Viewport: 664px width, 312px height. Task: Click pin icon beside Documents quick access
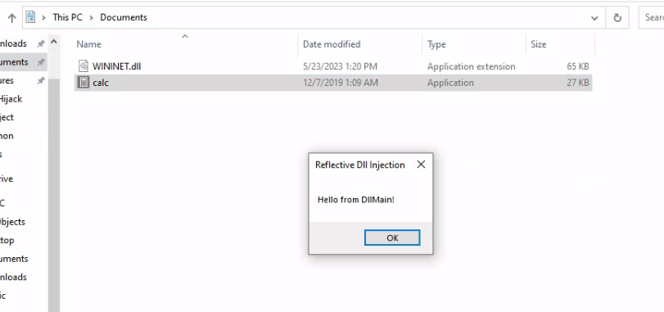click(41, 62)
